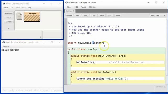
Task: Click the Copy button in the editor toolbar
Action: tap(94, 15)
